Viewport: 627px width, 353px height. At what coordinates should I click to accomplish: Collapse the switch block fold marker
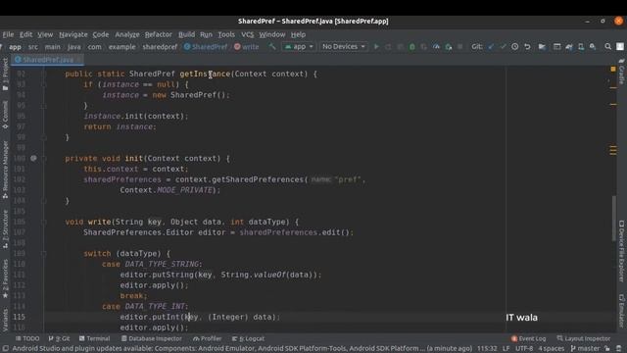[x=44, y=254]
